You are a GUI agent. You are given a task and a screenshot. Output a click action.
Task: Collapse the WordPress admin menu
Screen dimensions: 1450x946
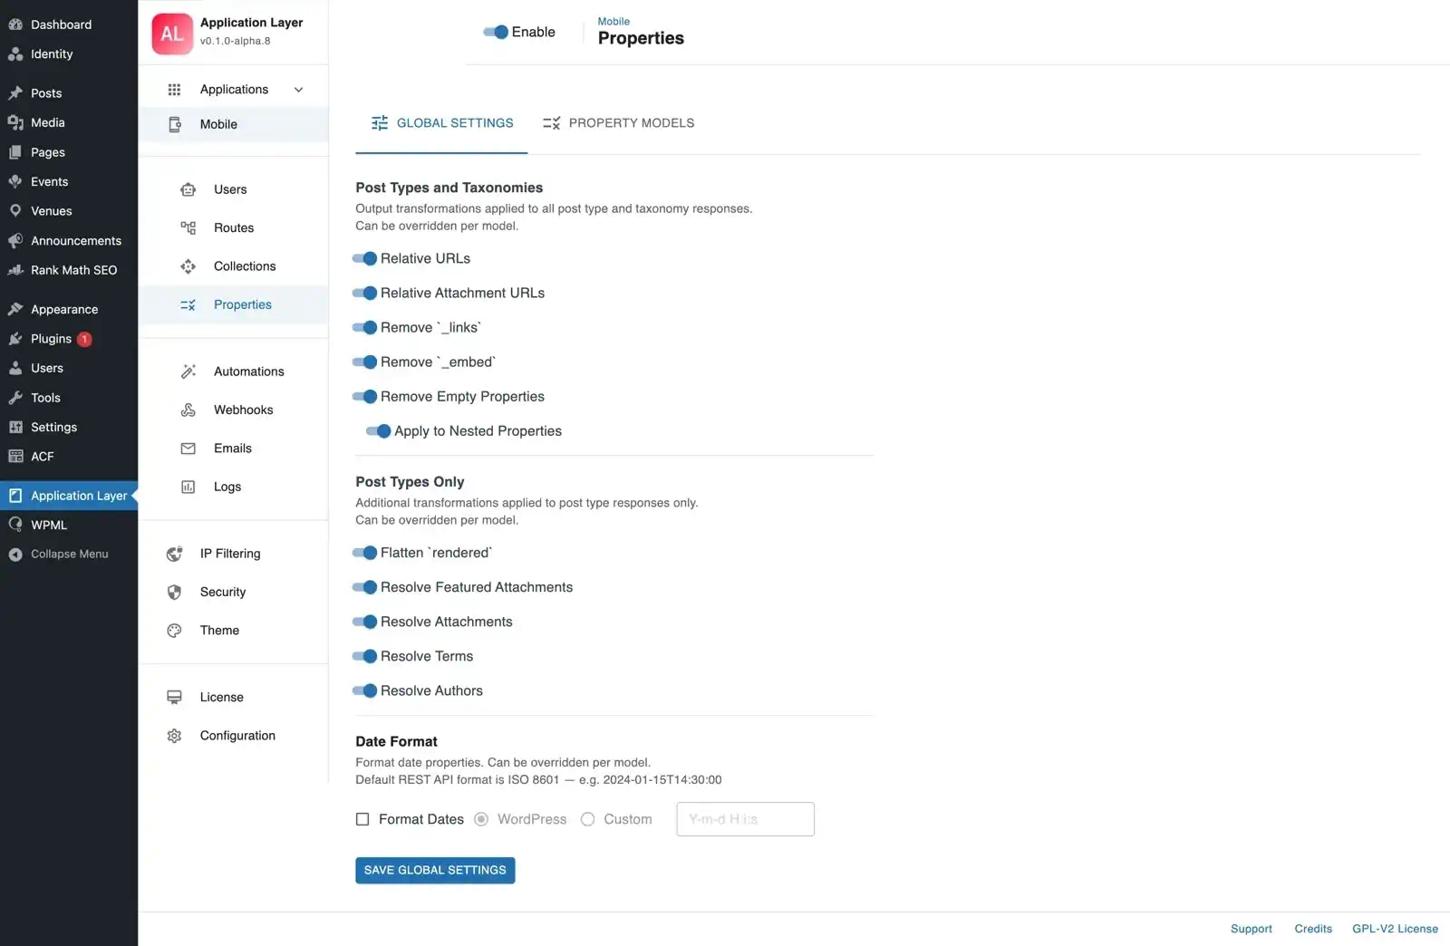pos(69,555)
